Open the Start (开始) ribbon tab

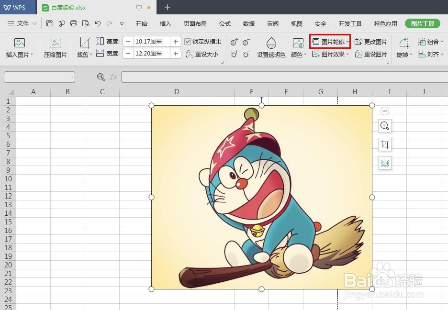click(x=141, y=24)
